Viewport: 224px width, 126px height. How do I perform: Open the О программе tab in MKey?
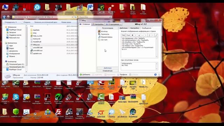pyautogui.click(x=113, y=24)
